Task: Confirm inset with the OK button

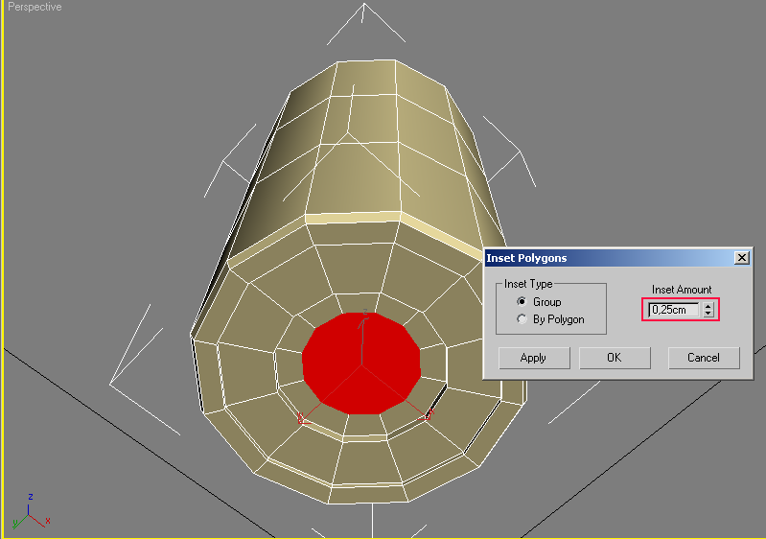Action: tap(615, 358)
